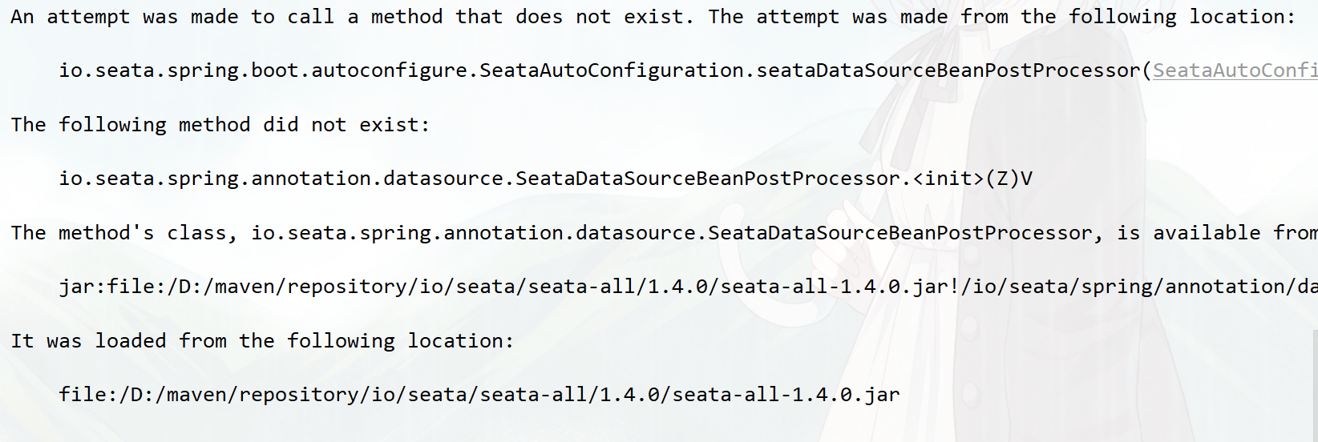Click "The following method did not exist:"

point(220,125)
